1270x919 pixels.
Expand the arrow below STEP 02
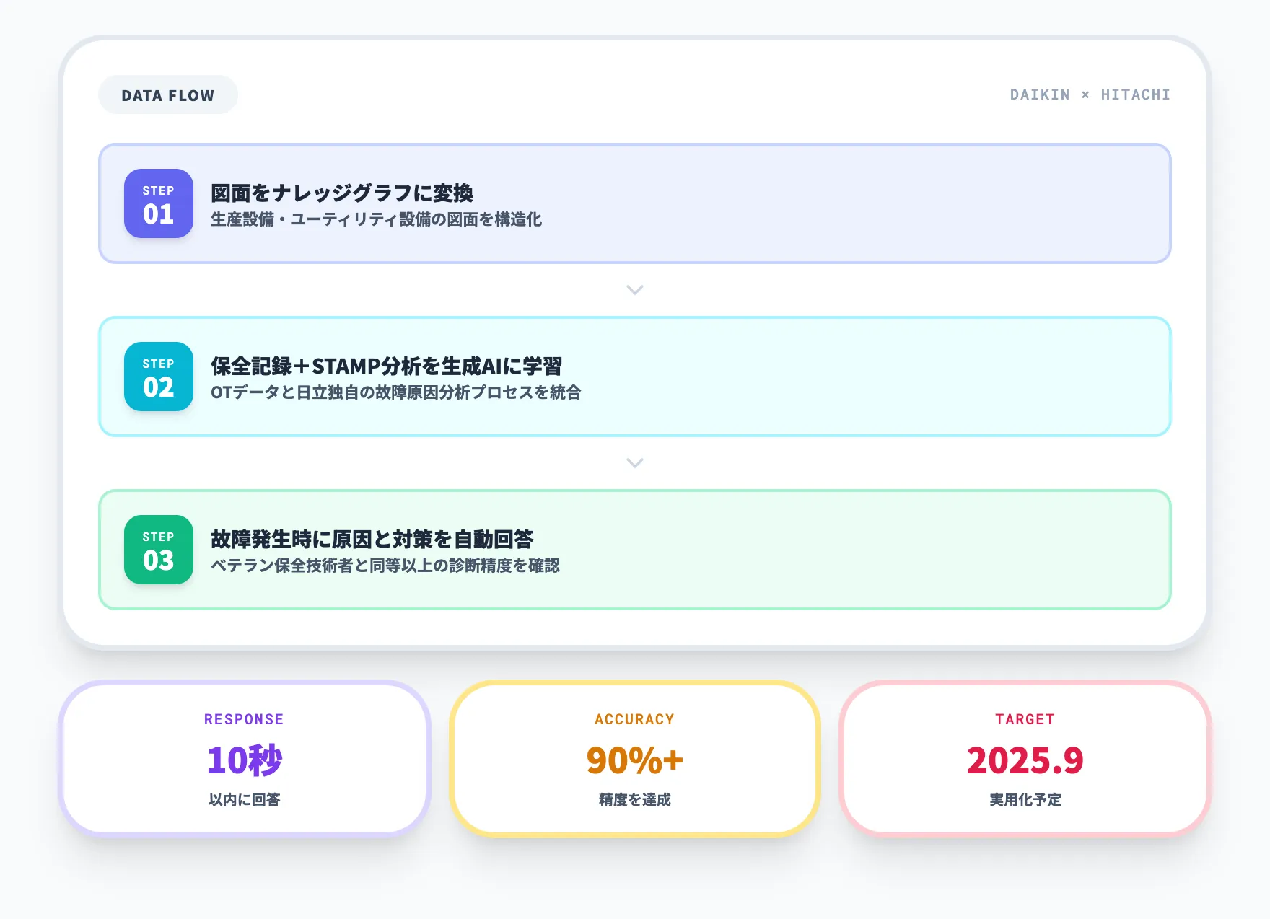pos(634,462)
